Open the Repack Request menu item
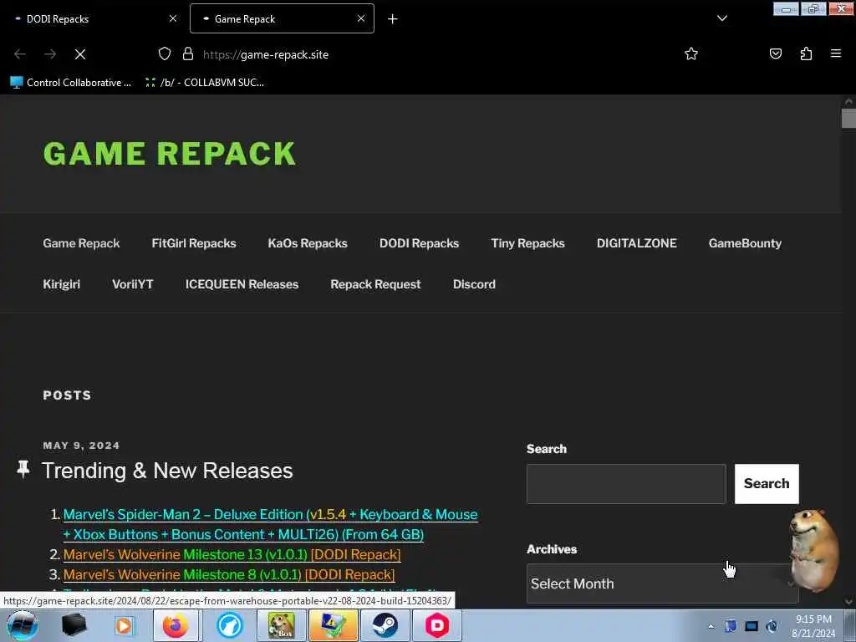Viewport: 856px width, 642px height. (x=375, y=284)
